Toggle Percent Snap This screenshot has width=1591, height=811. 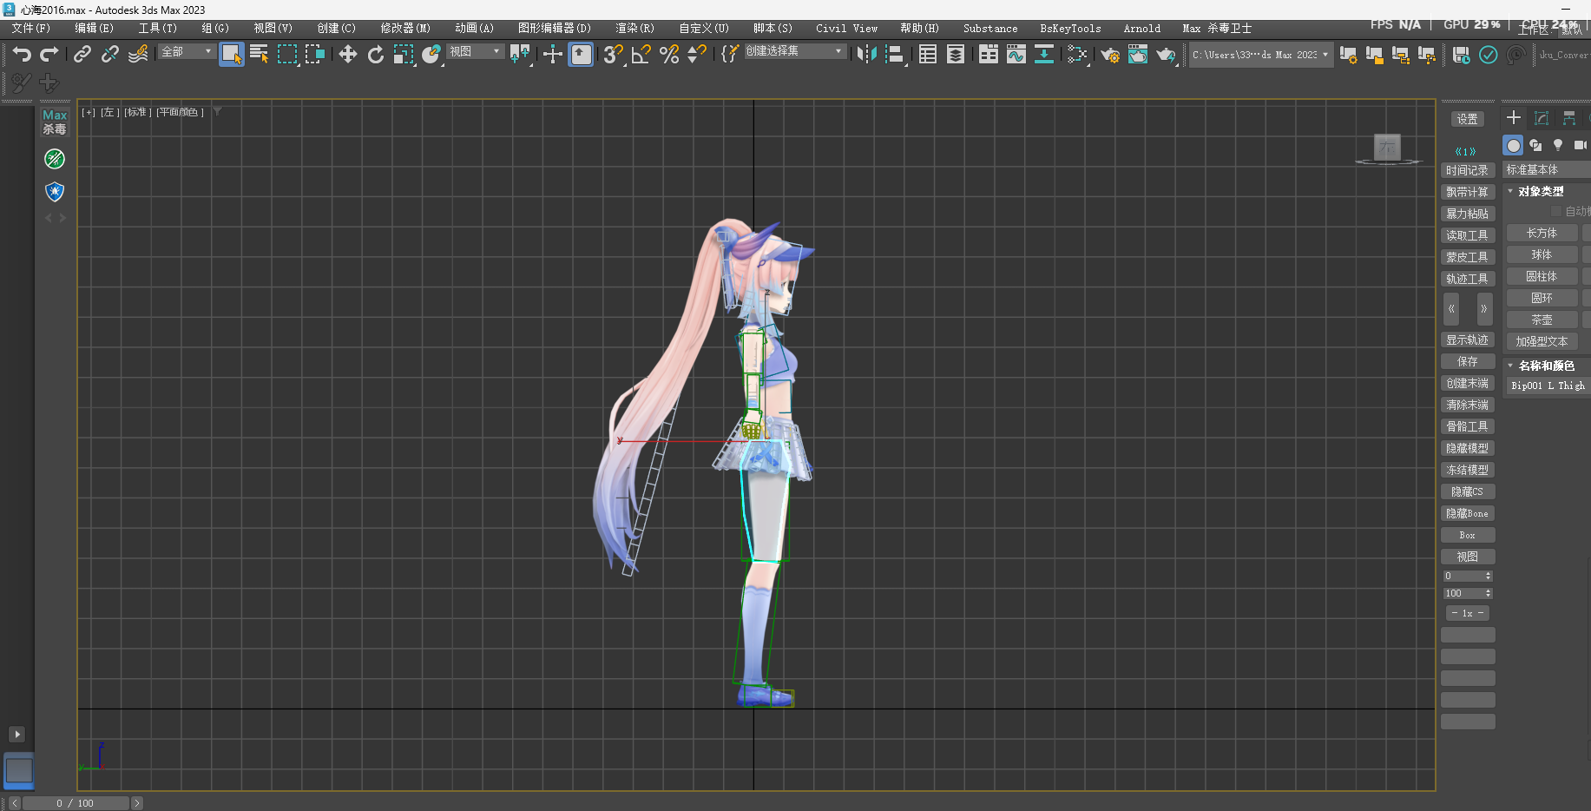(x=669, y=55)
